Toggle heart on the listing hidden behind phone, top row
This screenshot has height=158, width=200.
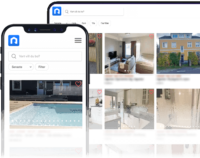coord(100,36)
